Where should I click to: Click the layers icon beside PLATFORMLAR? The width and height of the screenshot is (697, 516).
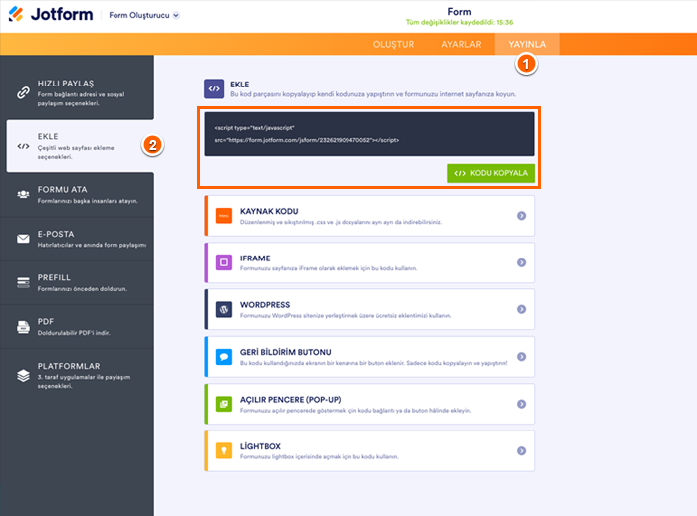click(23, 376)
